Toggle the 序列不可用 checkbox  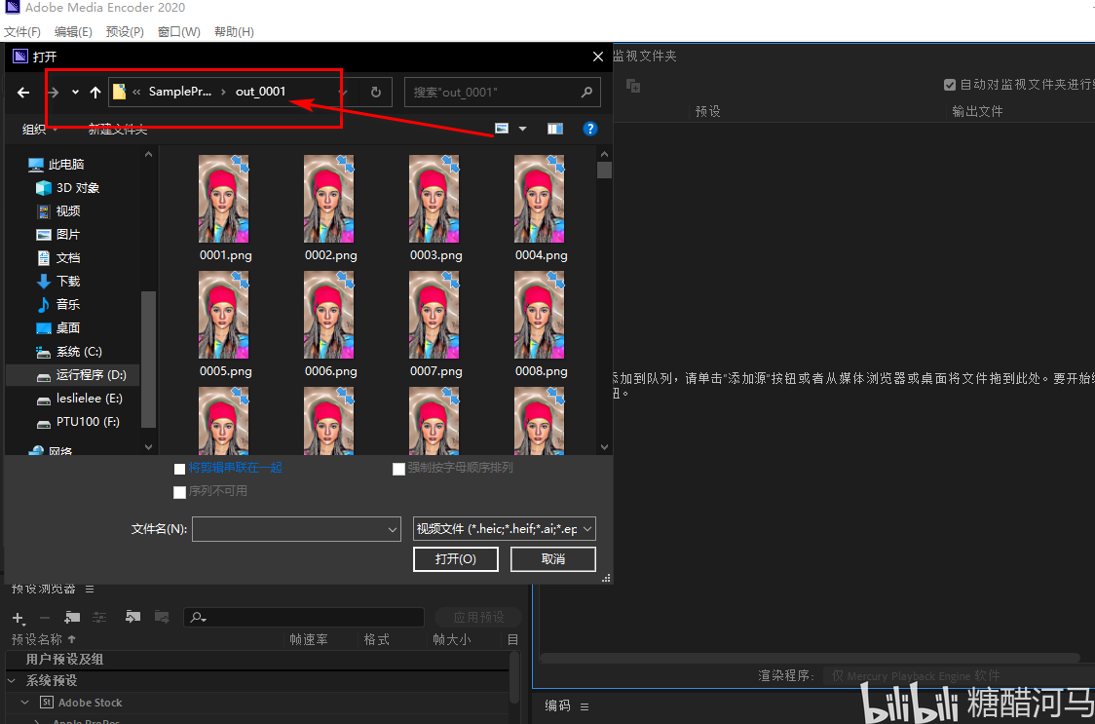click(x=179, y=493)
